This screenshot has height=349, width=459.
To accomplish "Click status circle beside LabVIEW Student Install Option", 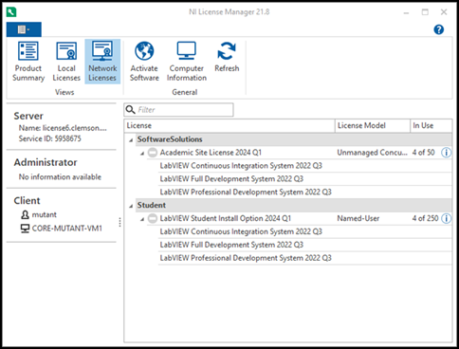I will [x=153, y=218].
